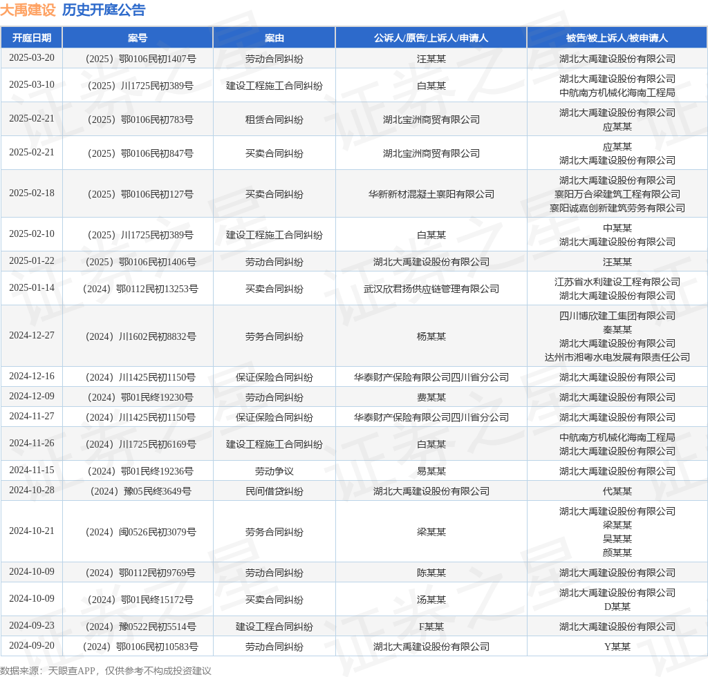Select defendant 襄阳万合梁建筑工程有限公司

tap(617, 194)
